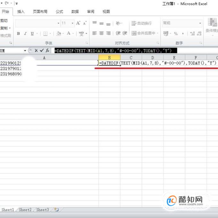218x218 pixels.
Task: Switch to 页面布局 Page Layout tab
Action: [x=40, y=12]
